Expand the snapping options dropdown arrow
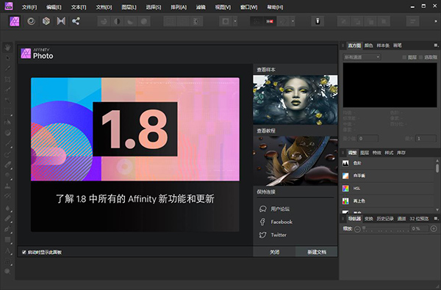 293,21
